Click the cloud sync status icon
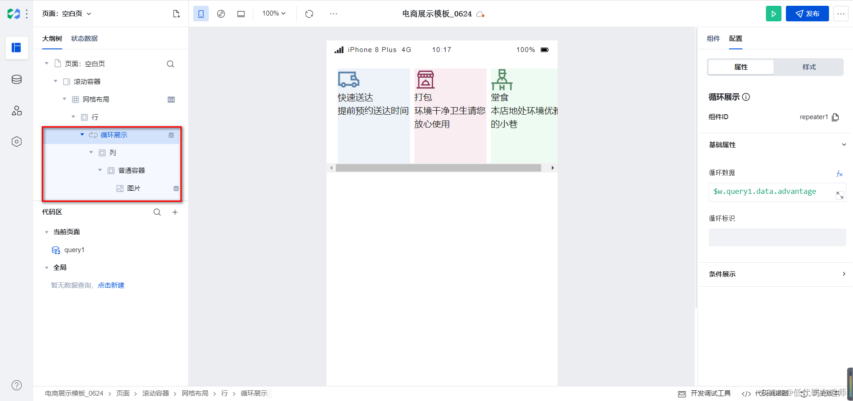853x401 pixels. click(480, 14)
